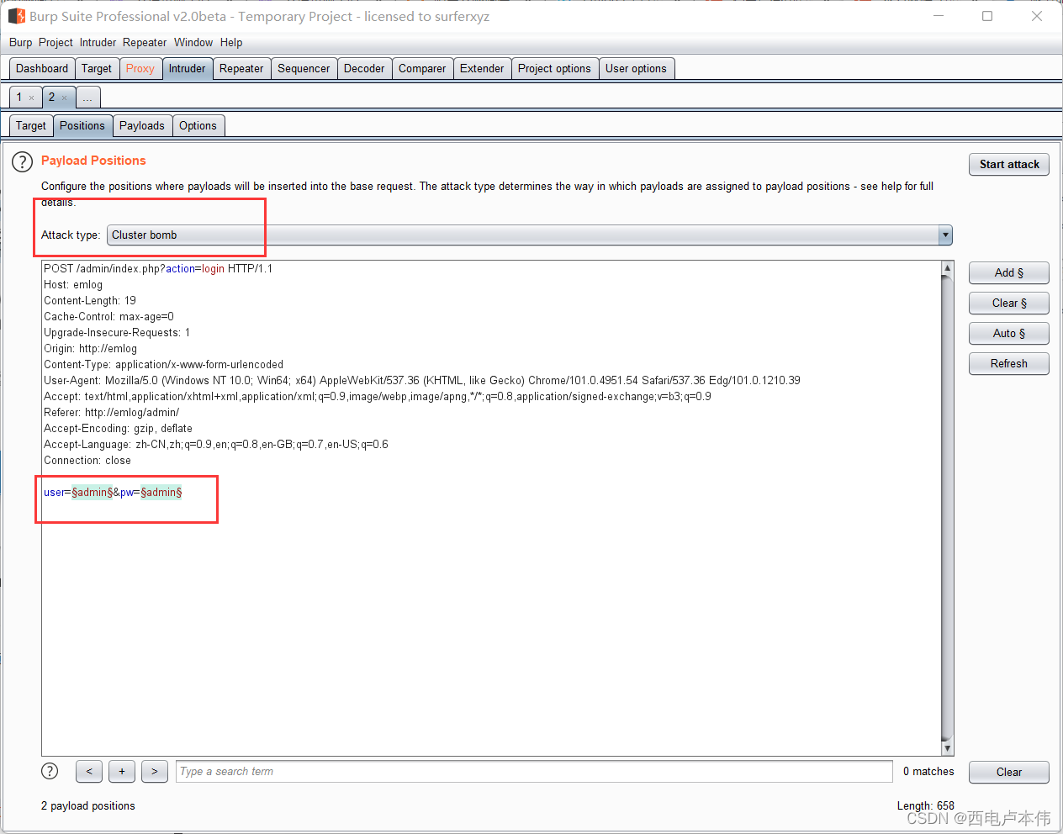The image size is (1063, 834).
Task: Switch to the Sequencer tab
Action: (304, 69)
